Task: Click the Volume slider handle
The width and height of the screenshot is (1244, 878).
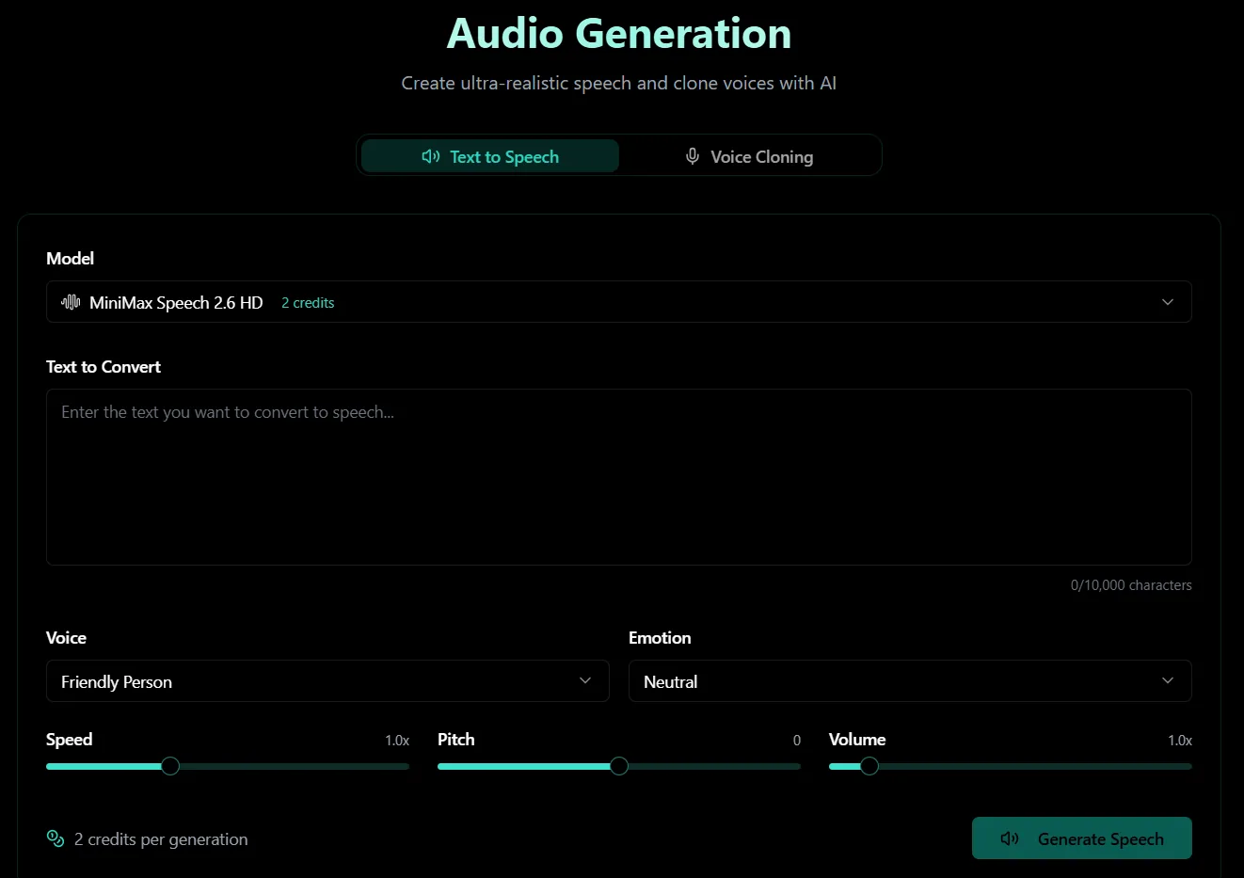Action: pos(869,766)
